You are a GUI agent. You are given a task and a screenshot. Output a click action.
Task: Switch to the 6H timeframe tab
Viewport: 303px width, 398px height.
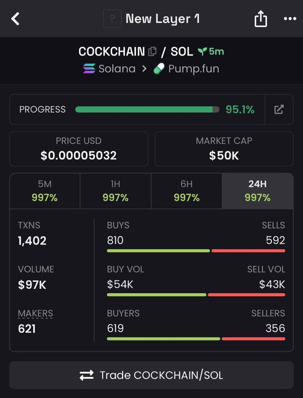[187, 191]
